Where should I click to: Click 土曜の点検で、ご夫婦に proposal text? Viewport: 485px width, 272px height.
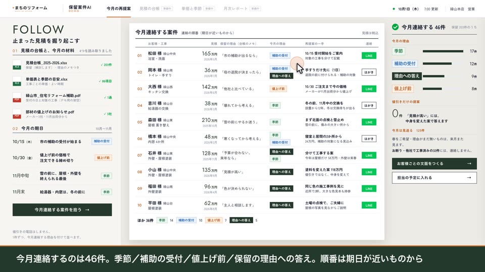click(x=324, y=203)
